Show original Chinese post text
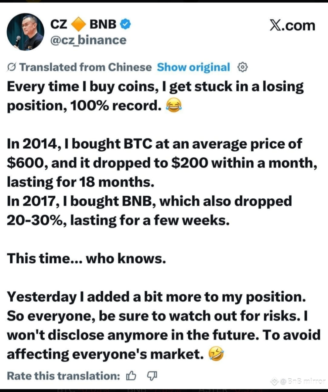This screenshot has width=328, height=392. pos(193,67)
